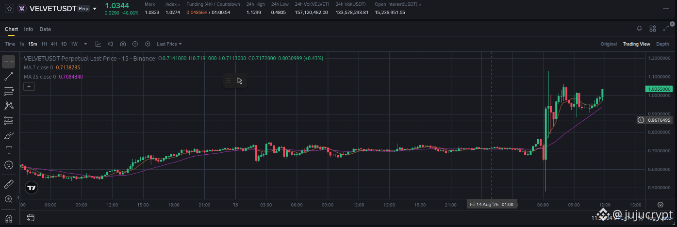The image size is (677, 227).
Task: Open the candlestick chart type icon
Action: tap(110, 44)
